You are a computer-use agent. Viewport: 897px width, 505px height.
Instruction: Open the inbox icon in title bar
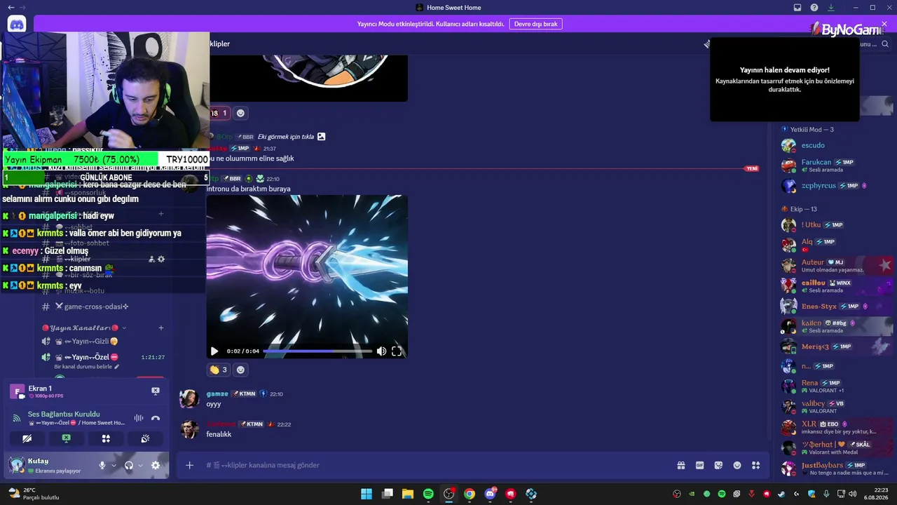[x=797, y=8]
